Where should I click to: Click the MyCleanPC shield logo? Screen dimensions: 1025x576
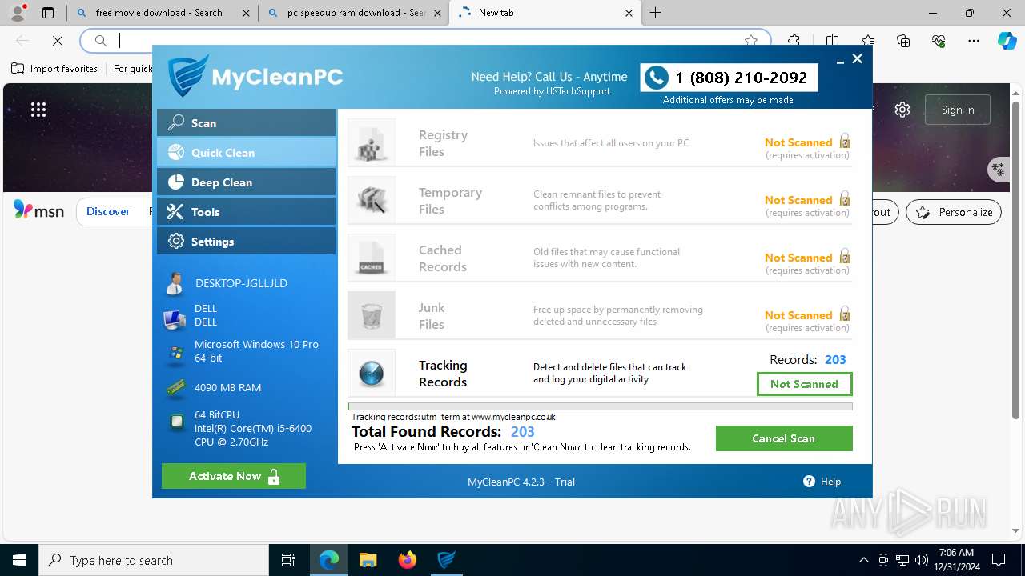coord(189,76)
